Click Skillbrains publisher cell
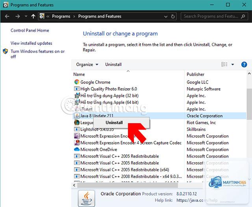The image size is (252, 207). coord(196,129)
